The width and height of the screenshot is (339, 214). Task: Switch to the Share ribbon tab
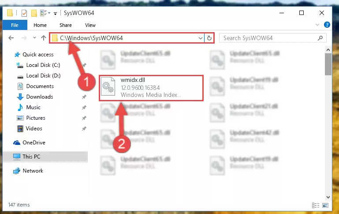point(66,25)
